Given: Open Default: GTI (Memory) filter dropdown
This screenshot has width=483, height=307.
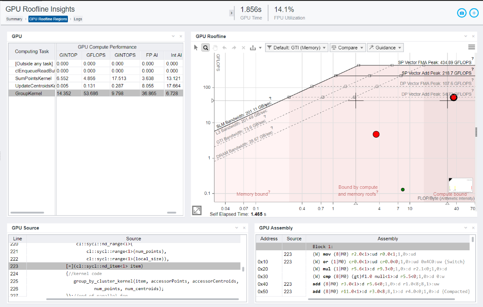Looking at the screenshot, I should click(296, 48).
